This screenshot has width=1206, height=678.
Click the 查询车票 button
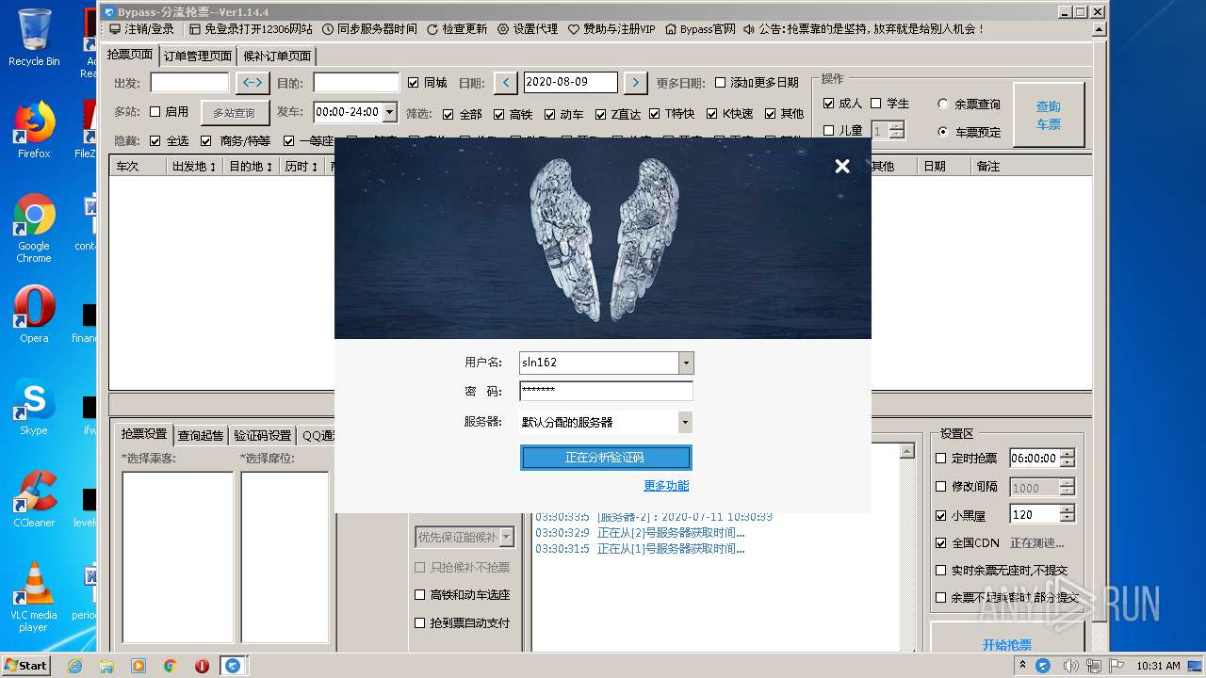click(x=1049, y=115)
